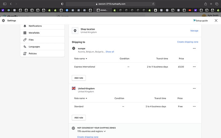Click the Safari address bar

[x=110, y=4]
